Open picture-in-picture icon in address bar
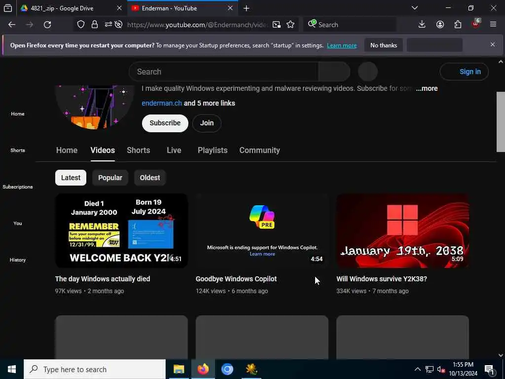The width and height of the screenshot is (505, 379). pos(277,25)
